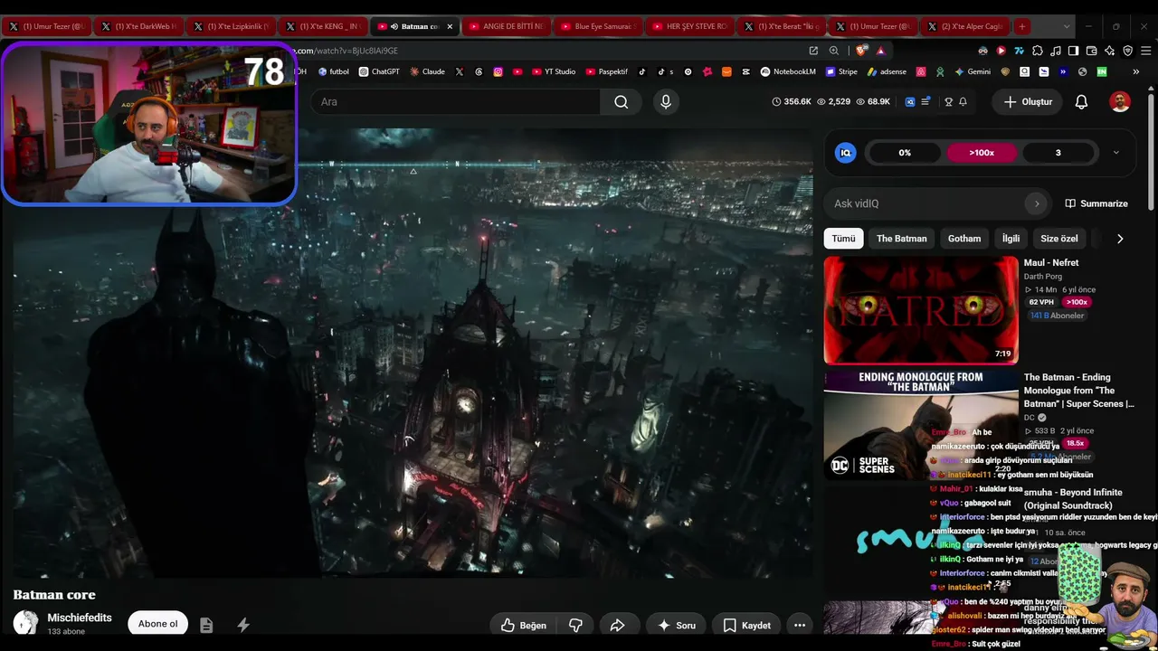Image resolution: width=1158 pixels, height=651 pixels.
Task: Click the vidIQ trophy icon in header
Action: [948, 102]
